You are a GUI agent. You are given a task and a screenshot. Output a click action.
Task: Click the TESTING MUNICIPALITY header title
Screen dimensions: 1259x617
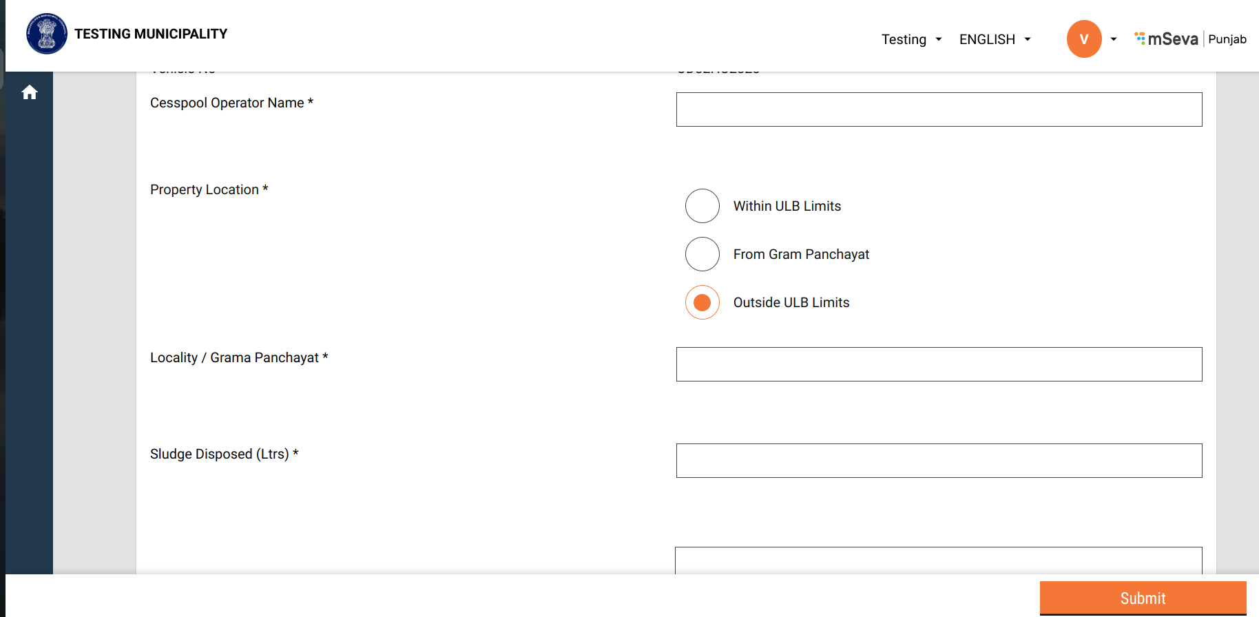click(151, 34)
